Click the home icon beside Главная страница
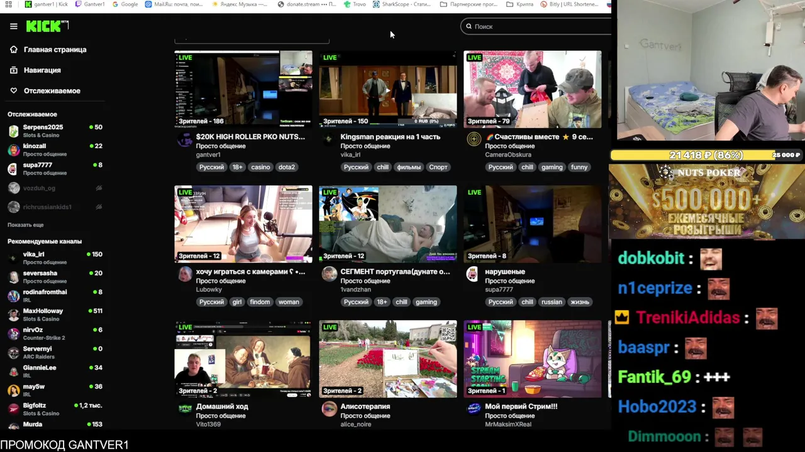Viewport: 805px width, 452px height. pos(13,50)
